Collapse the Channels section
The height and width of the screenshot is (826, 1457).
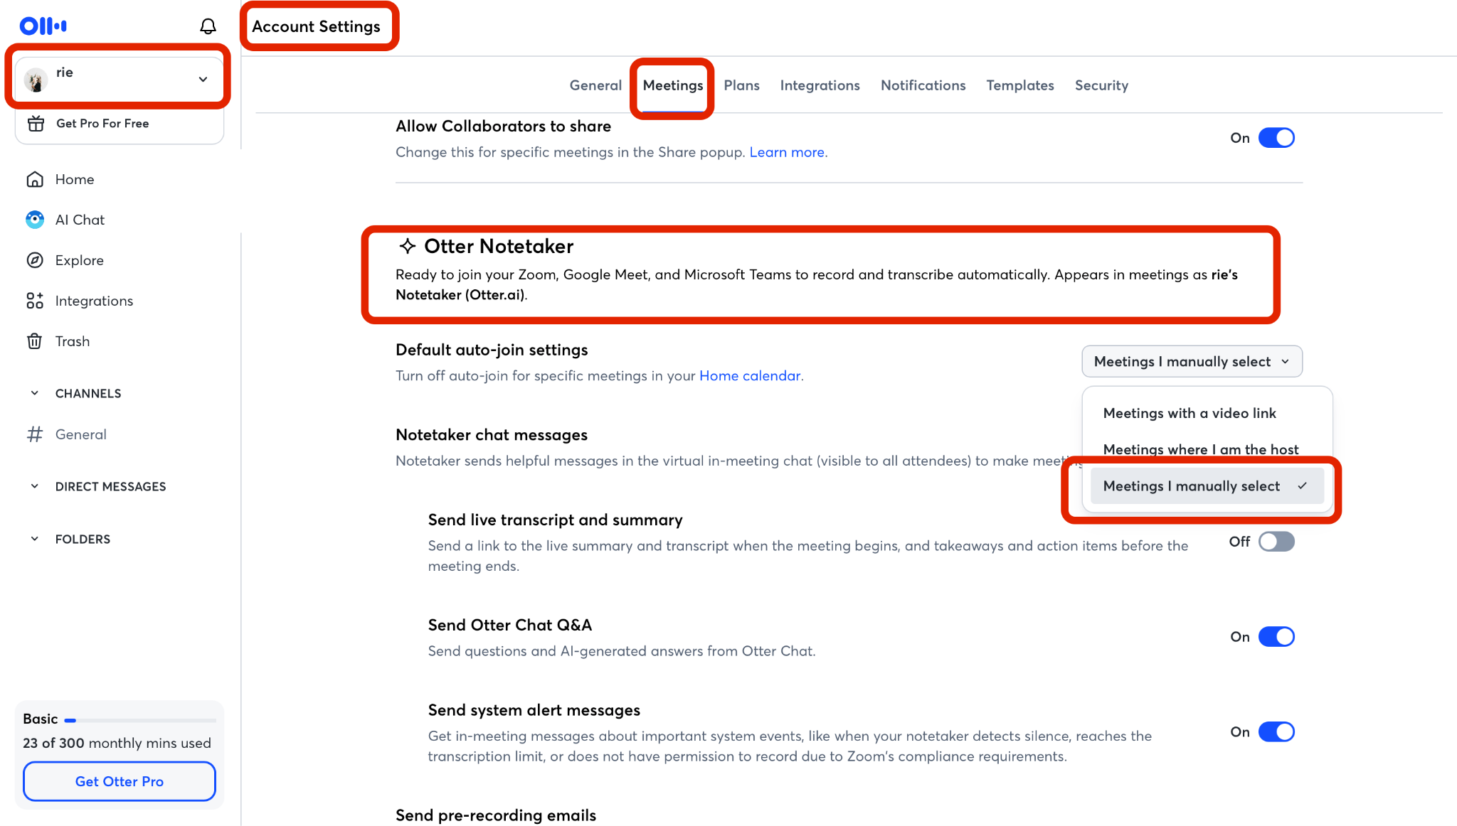pos(35,393)
